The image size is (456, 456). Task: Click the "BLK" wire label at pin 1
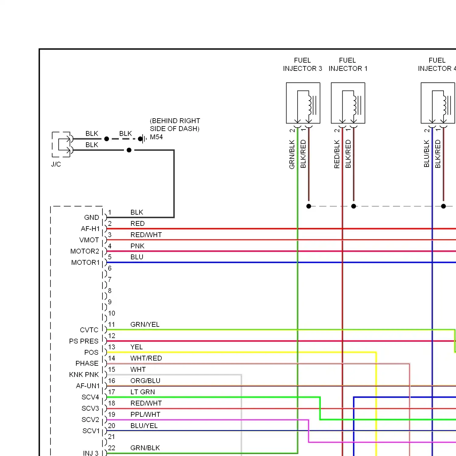[137, 212]
